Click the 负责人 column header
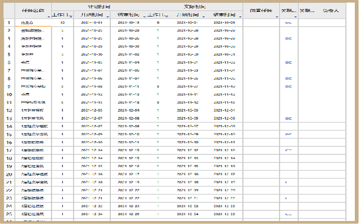This screenshot has width=359, height=224. tap(331, 11)
